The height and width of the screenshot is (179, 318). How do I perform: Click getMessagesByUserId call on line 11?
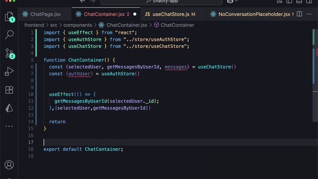[x=80, y=101]
